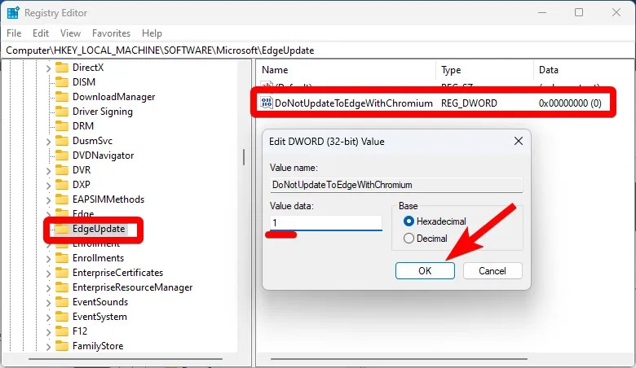
Task: Close the Edit DWORD dialog with X
Action: (x=519, y=141)
